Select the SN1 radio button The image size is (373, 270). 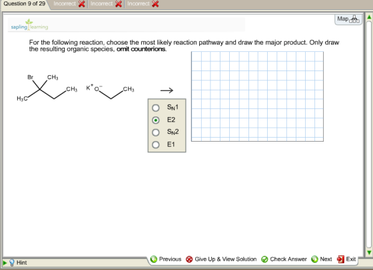156,108
